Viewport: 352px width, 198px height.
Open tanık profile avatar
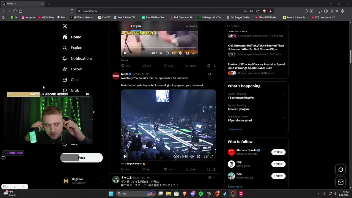116,76
